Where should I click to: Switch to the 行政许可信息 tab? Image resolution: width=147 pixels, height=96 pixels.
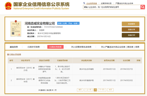(x=34, y=47)
